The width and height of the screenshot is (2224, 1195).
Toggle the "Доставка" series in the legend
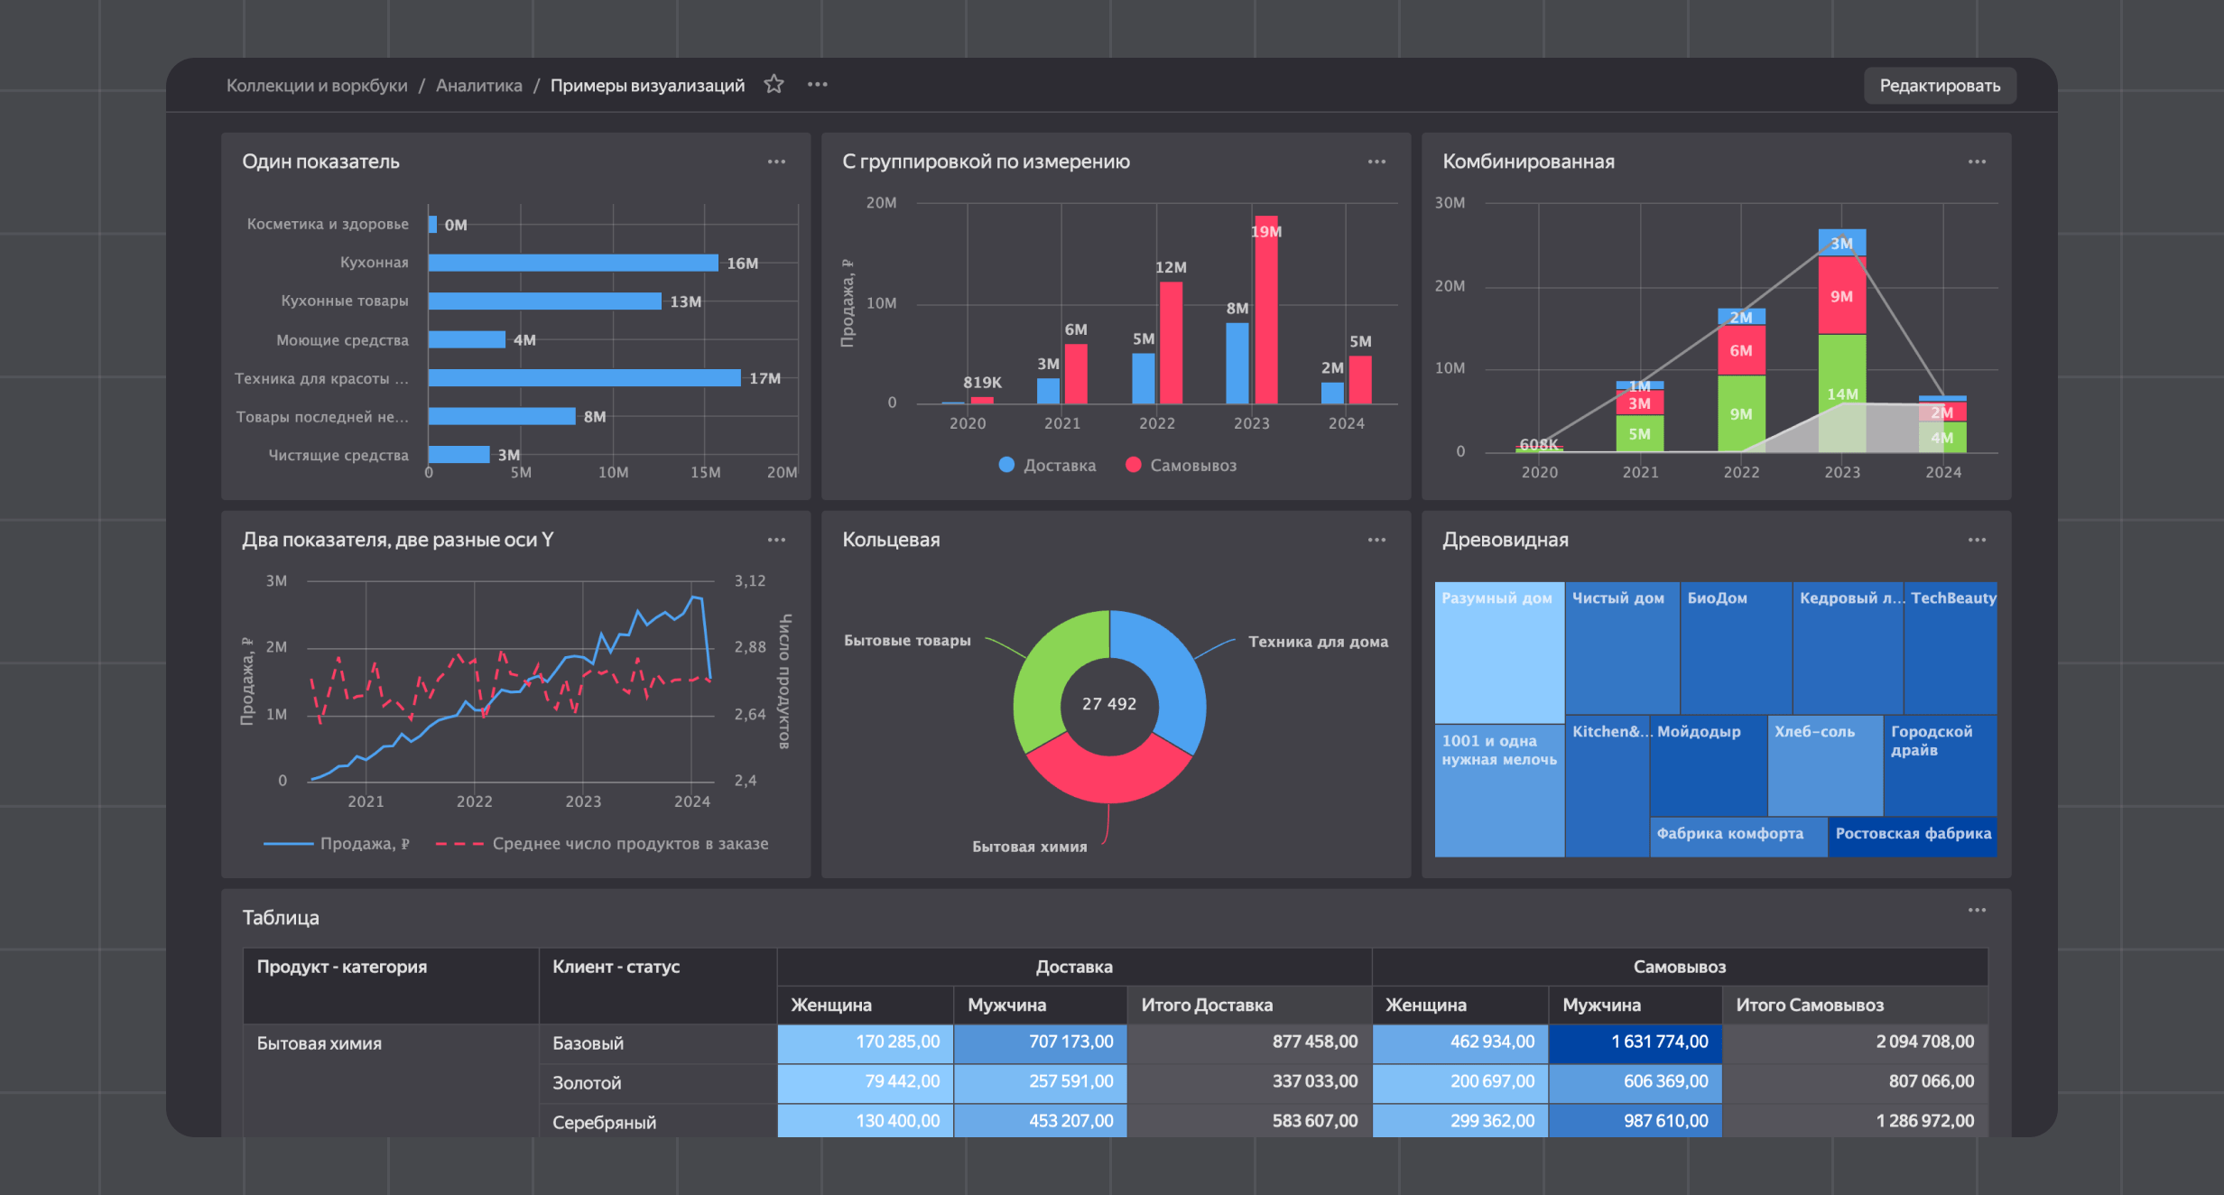click(1047, 465)
